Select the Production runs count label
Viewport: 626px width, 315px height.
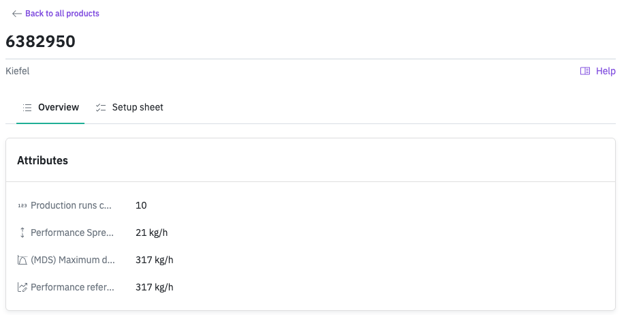coord(71,206)
